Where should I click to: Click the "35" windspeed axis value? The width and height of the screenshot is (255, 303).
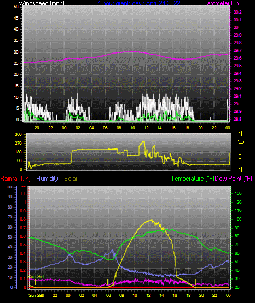click(x=16, y=40)
